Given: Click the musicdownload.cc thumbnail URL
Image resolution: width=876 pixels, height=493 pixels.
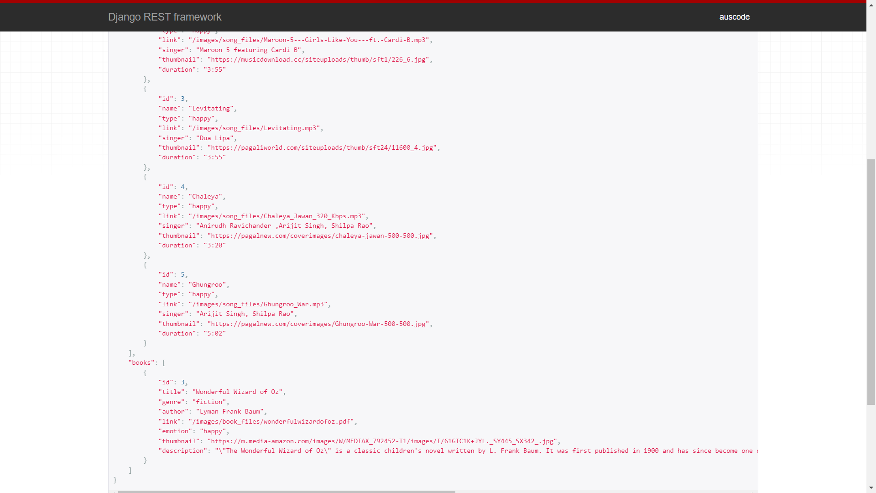Looking at the screenshot, I should tap(318, 60).
